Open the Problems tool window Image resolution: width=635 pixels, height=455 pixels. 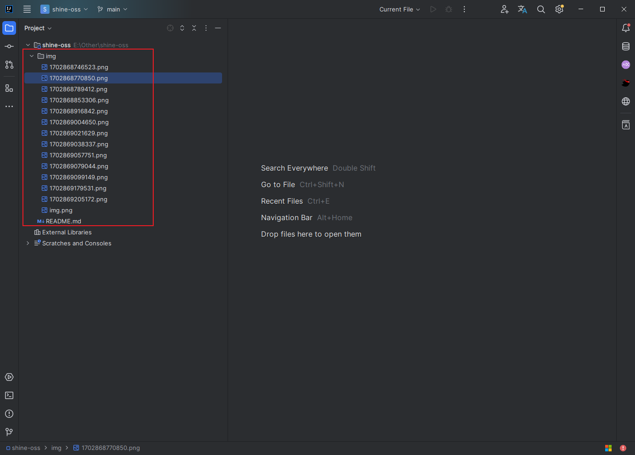9,414
